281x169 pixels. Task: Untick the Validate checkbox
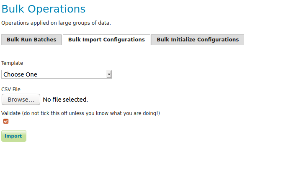tap(6, 121)
